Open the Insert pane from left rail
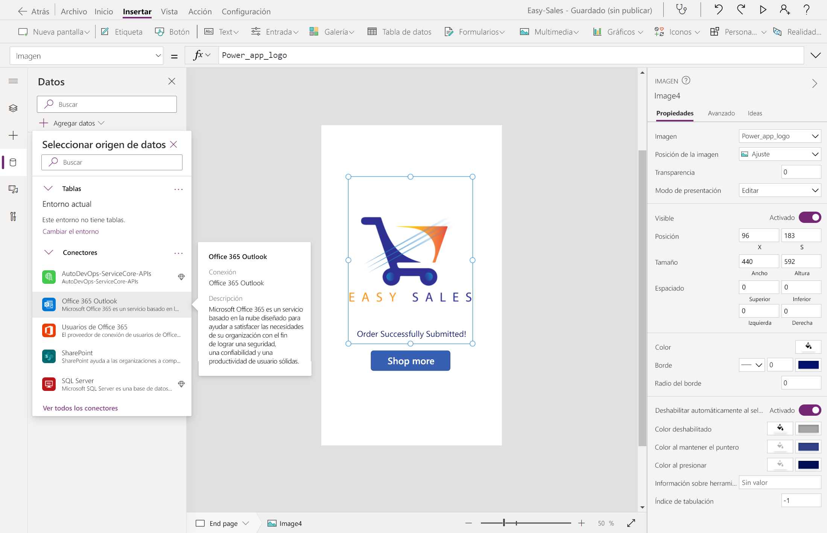This screenshot has width=827, height=533. (x=13, y=135)
